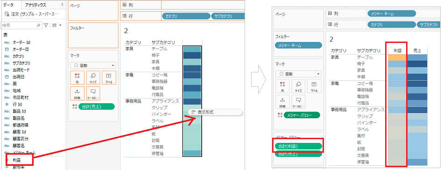
Task: Click the 利益 column header in right view
Action: [x=397, y=50]
